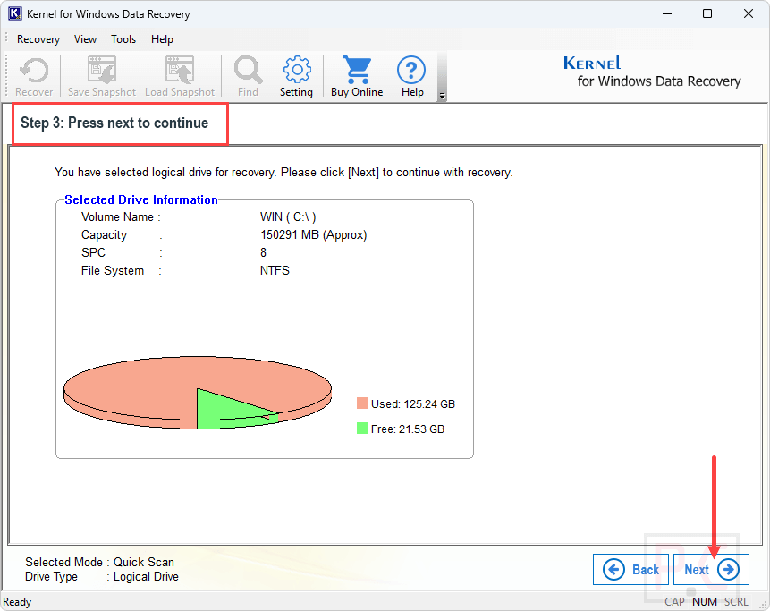
Task: Click the green Free color swatch
Action: coord(362,429)
